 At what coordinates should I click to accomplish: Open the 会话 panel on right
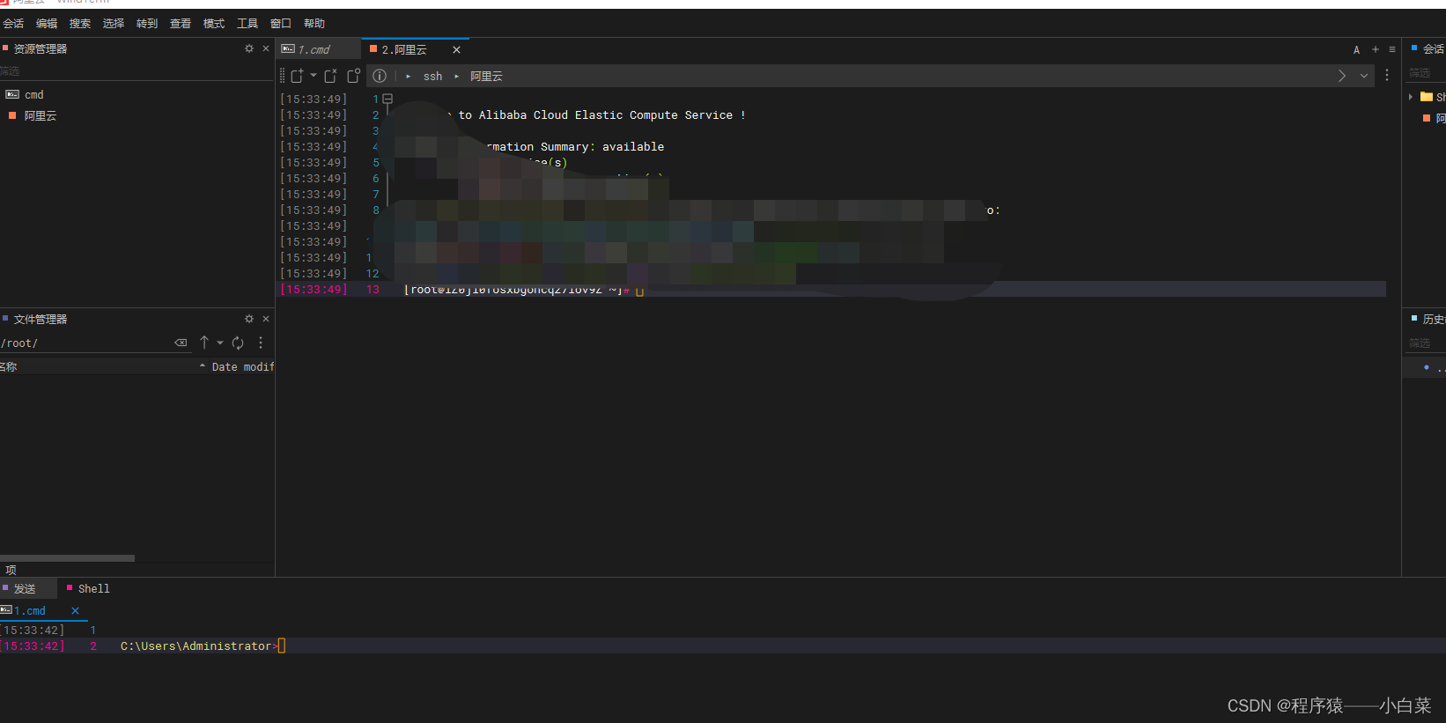[x=1429, y=48]
